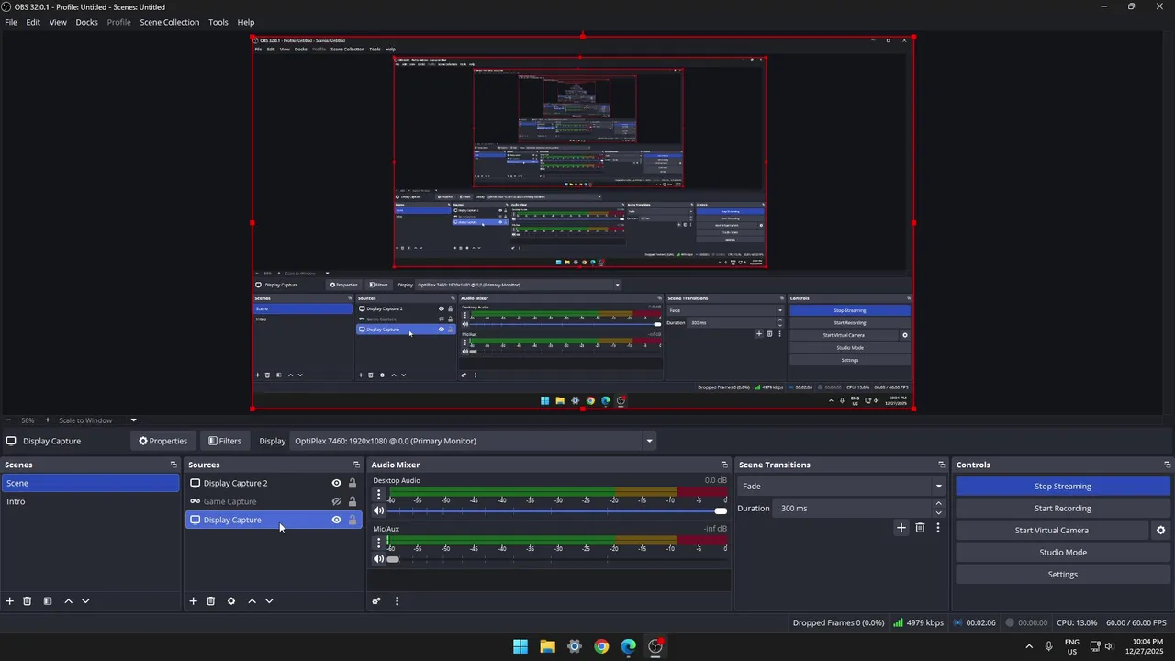Add a scene transition with plus icon
Viewport: 1175px width, 661px height.
coord(901,528)
